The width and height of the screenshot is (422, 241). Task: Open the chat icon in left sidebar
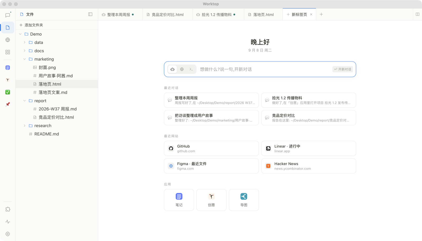[x=8, y=15]
